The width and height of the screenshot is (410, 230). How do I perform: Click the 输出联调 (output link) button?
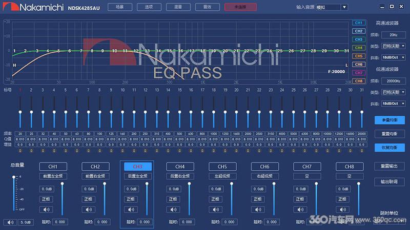389,182
